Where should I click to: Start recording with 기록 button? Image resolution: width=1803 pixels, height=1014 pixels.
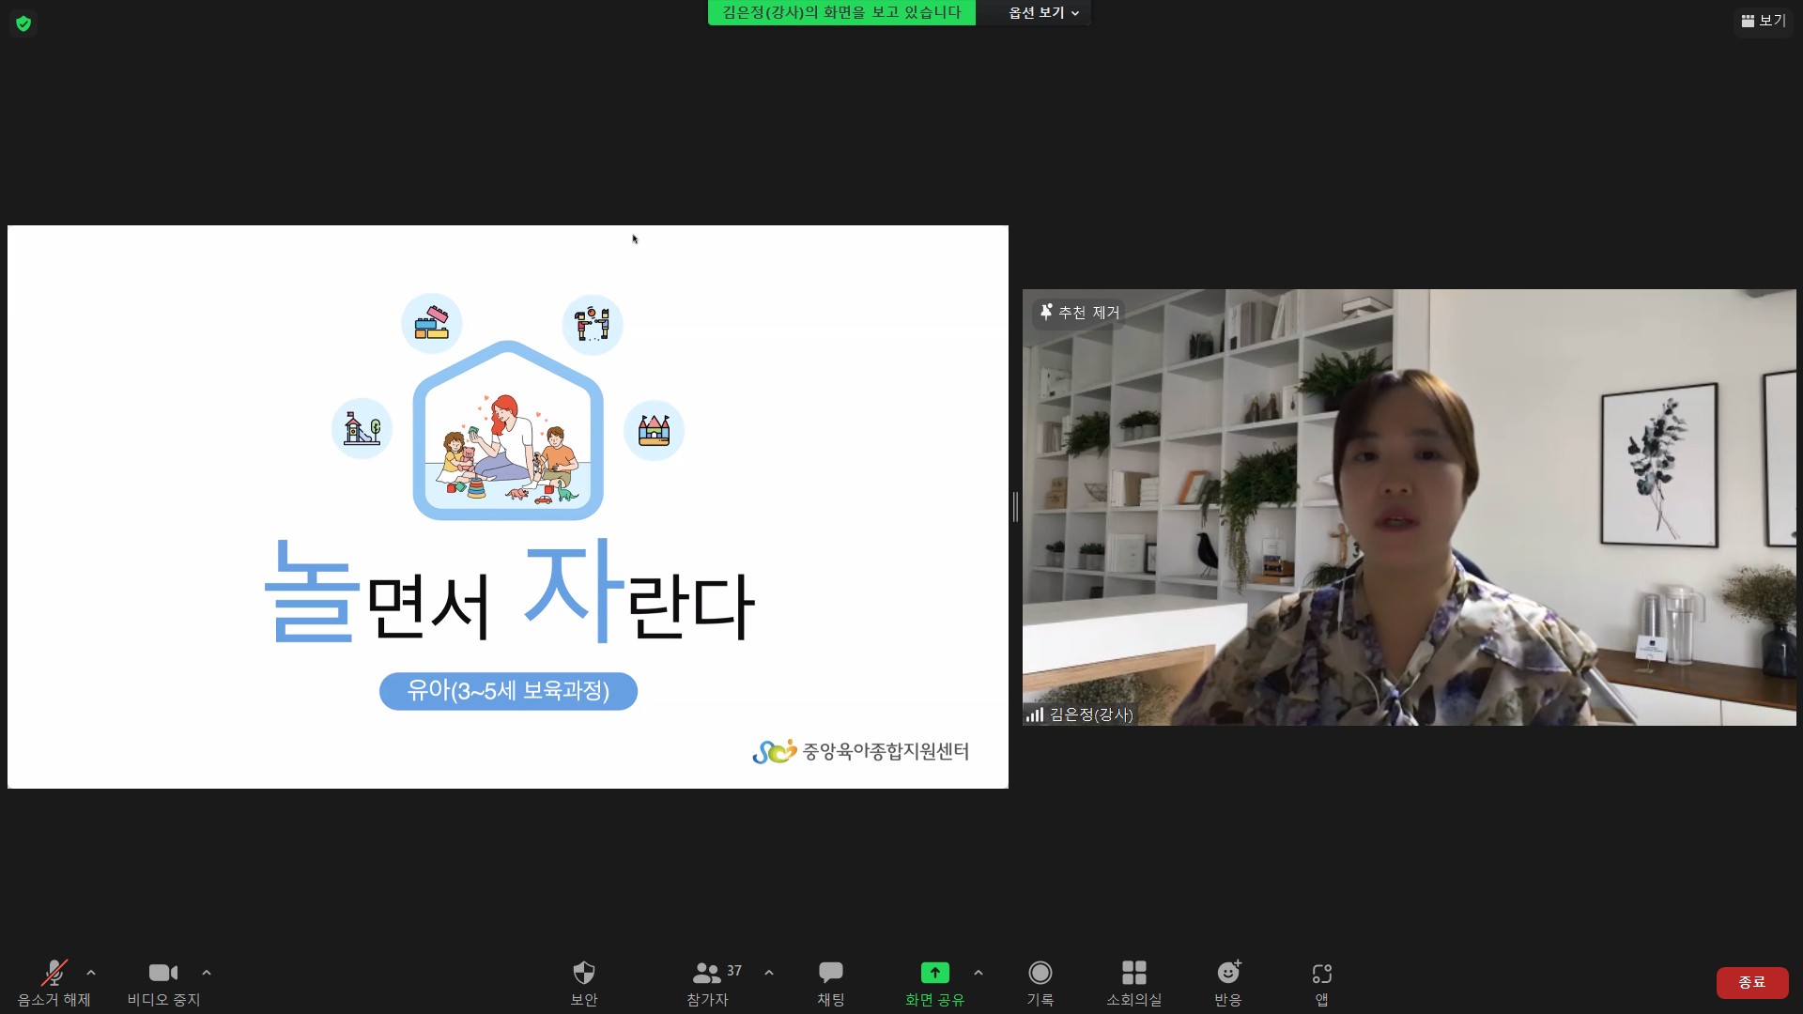pos(1040,982)
